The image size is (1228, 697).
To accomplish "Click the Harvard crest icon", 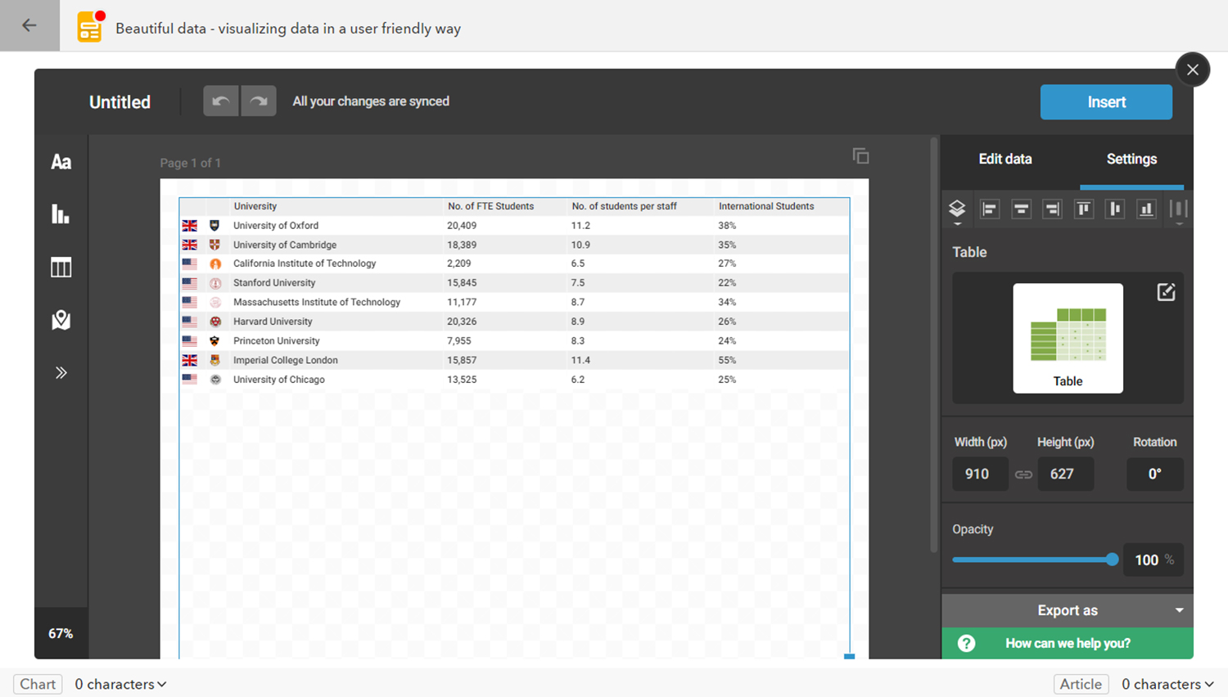I will click(215, 322).
